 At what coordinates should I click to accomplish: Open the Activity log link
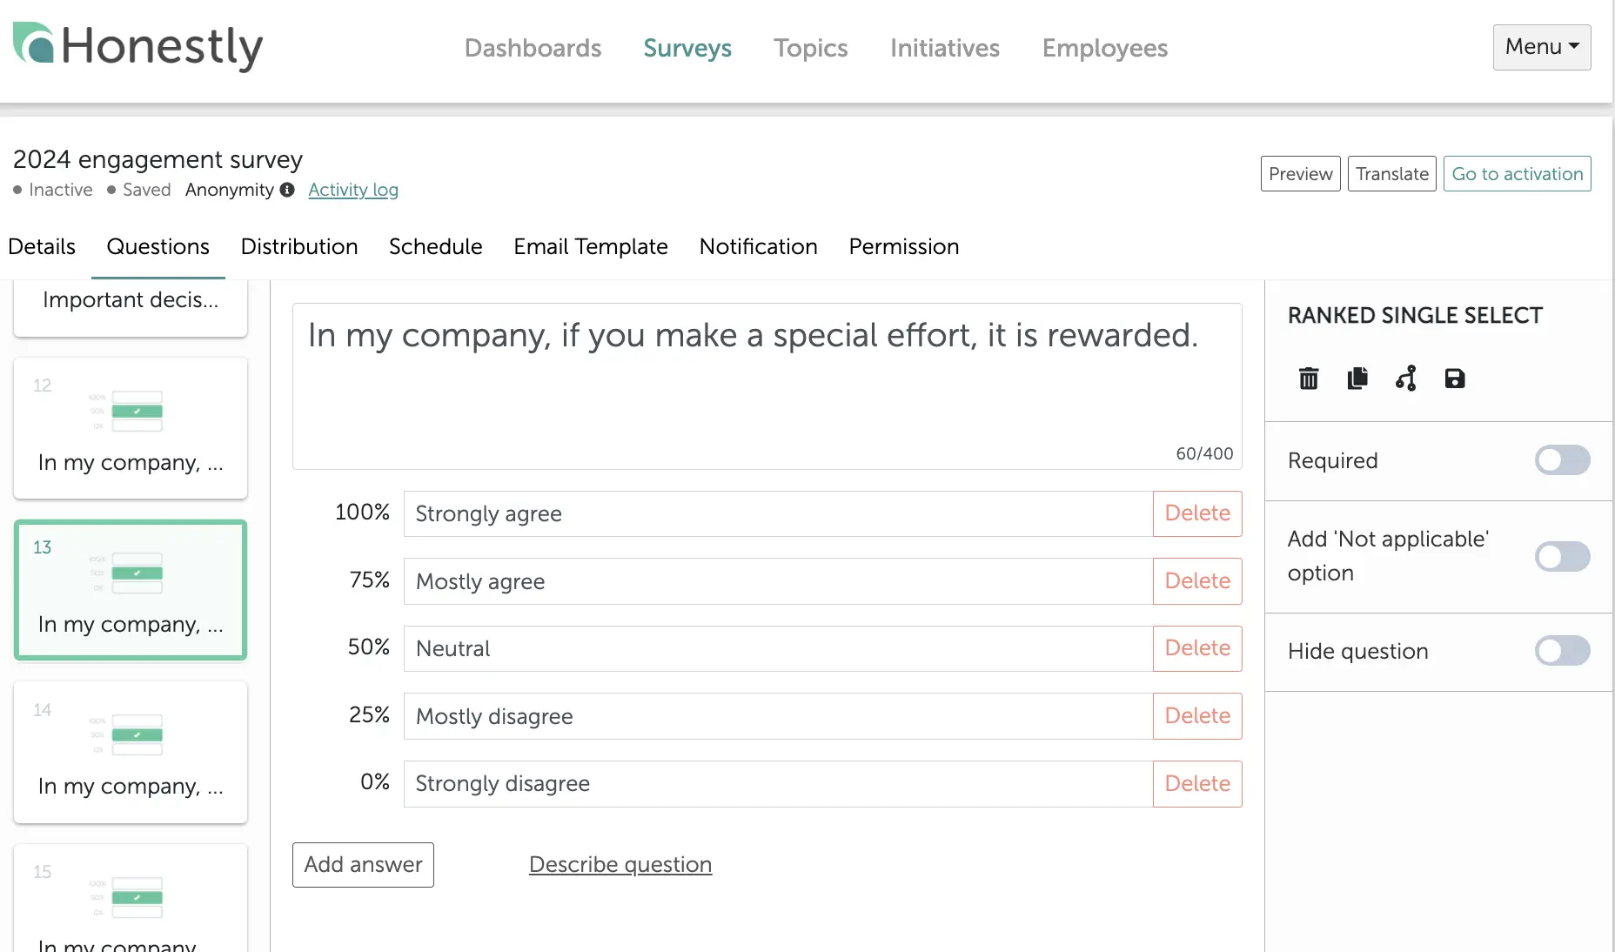click(352, 190)
